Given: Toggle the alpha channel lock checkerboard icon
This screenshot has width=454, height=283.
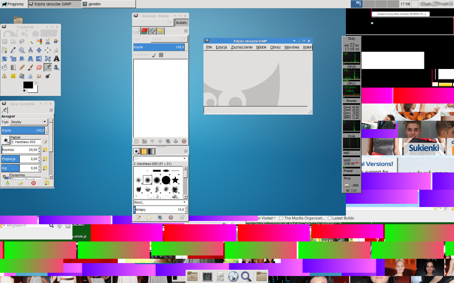Looking at the screenshot, I should pyautogui.click(x=161, y=55).
